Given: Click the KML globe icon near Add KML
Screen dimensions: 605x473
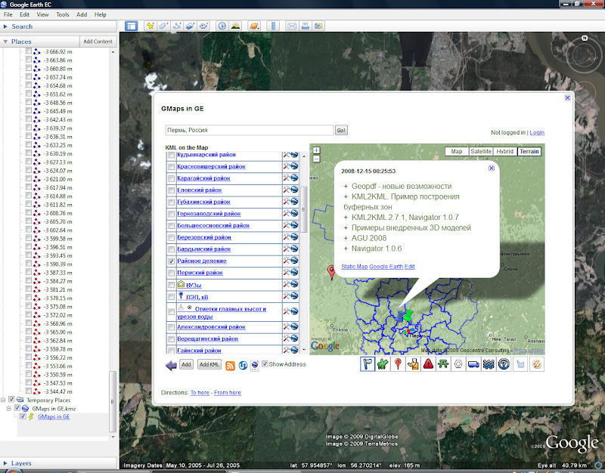Looking at the screenshot, I should click(x=255, y=365).
